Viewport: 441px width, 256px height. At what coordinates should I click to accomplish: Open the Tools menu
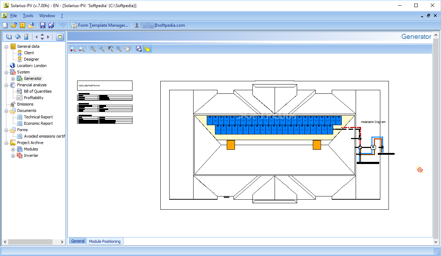28,16
